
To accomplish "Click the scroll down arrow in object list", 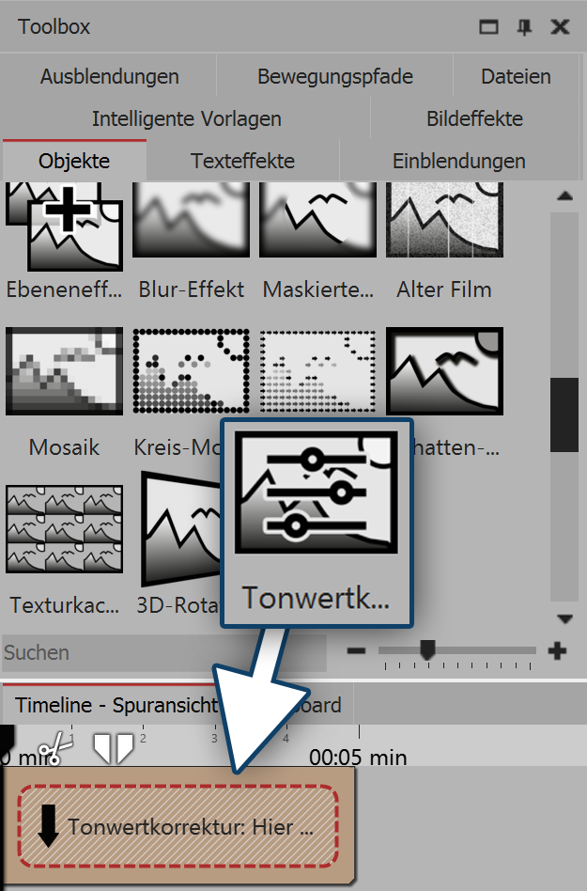I will [564, 618].
